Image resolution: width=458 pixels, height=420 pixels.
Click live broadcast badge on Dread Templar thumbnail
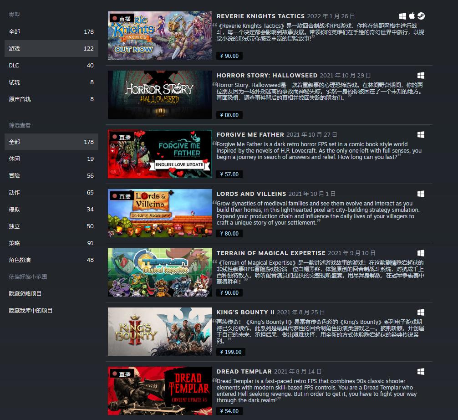(x=122, y=374)
